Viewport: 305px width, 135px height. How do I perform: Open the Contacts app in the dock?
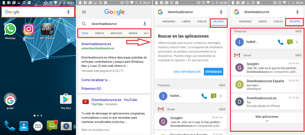coord(24,126)
